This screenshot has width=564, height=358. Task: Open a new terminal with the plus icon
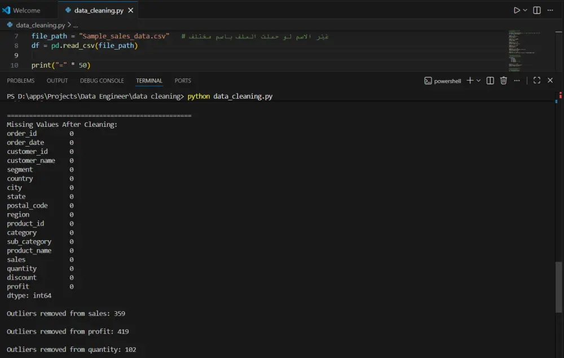pyautogui.click(x=469, y=80)
